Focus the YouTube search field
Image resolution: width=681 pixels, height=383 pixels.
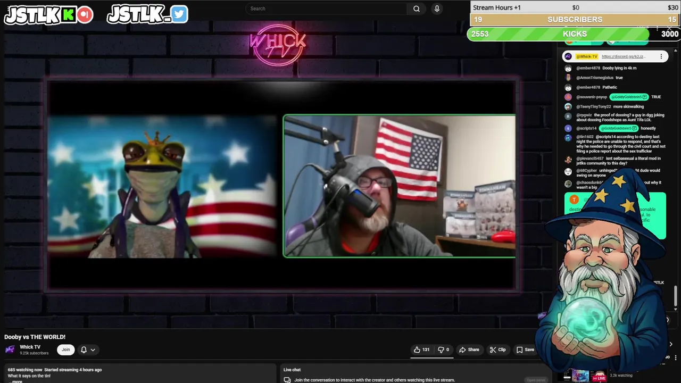point(327,9)
